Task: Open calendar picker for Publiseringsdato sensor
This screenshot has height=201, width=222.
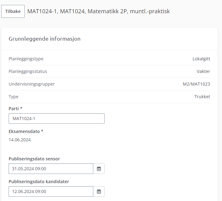Action: pos(99,169)
